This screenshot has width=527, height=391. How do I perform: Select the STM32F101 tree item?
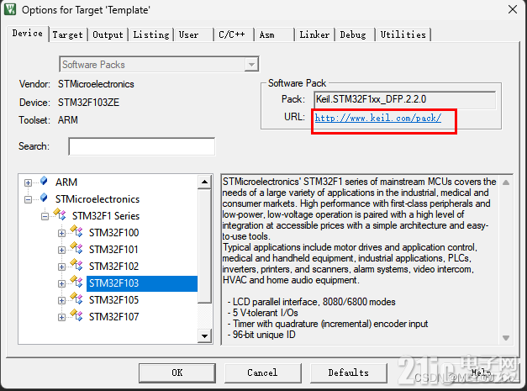(113, 250)
